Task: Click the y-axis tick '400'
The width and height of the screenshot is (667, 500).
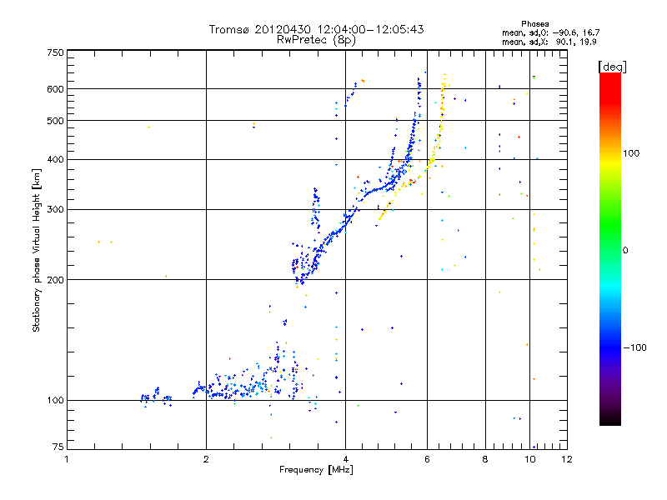Action: [56, 159]
